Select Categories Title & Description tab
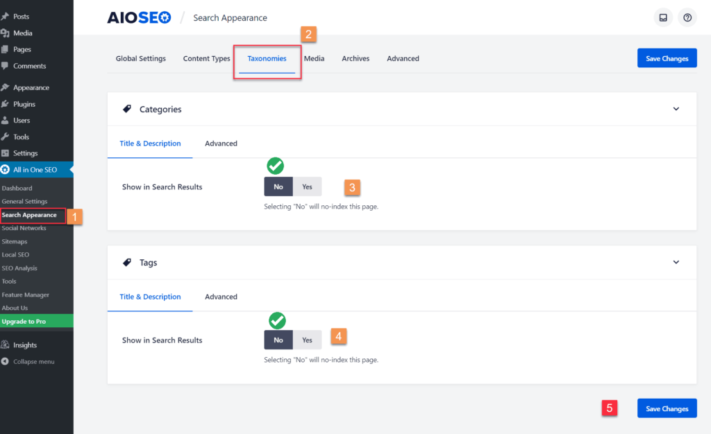This screenshot has width=711, height=434. [x=150, y=144]
